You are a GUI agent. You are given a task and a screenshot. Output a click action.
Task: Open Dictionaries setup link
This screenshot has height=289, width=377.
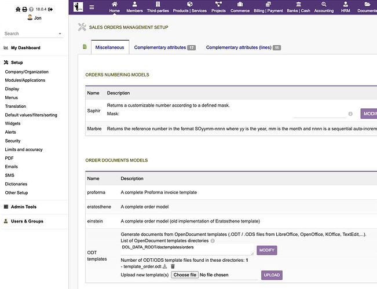(x=16, y=184)
